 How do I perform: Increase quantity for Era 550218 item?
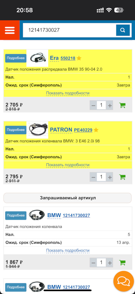tap(110, 105)
